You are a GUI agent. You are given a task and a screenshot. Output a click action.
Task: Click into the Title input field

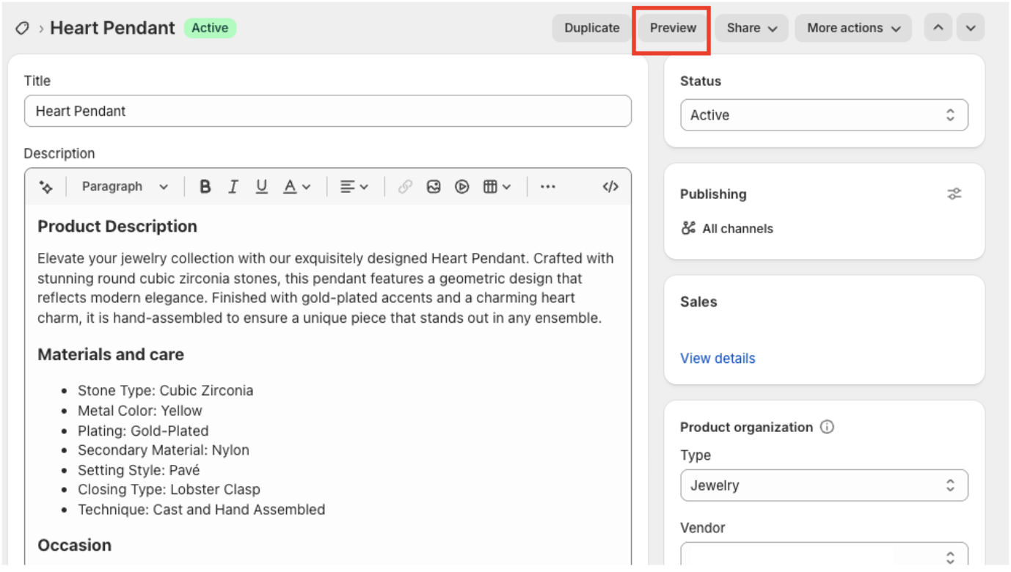click(328, 111)
